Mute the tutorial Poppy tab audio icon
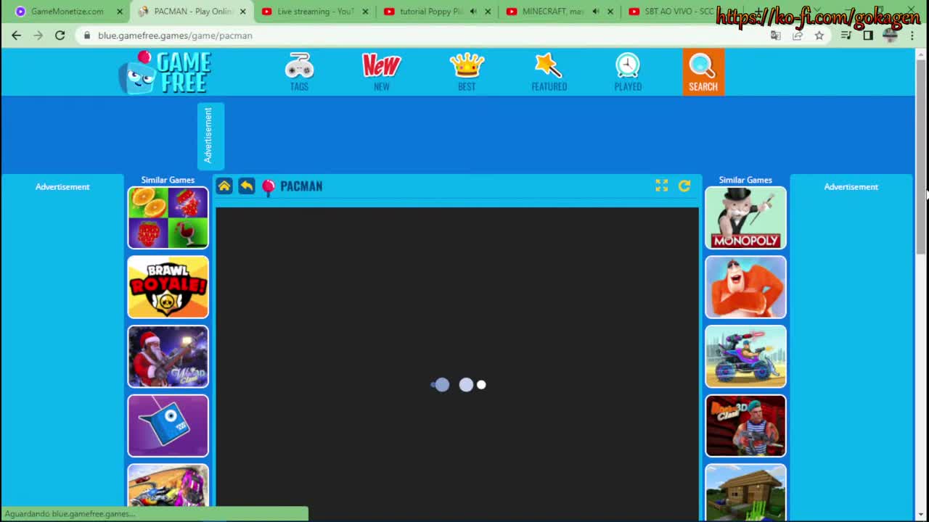The width and height of the screenshot is (929, 522). (473, 12)
